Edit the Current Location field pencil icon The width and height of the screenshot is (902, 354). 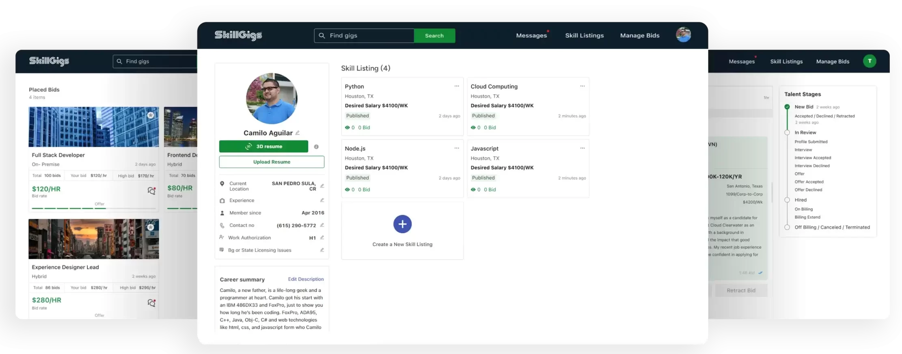pyautogui.click(x=322, y=186)
